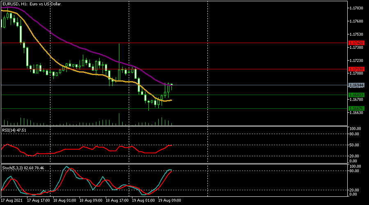The height and width of the screenshot is (205, 369).
Task: Select the red price label 1.17428
Action: click(x=356, y=43)
